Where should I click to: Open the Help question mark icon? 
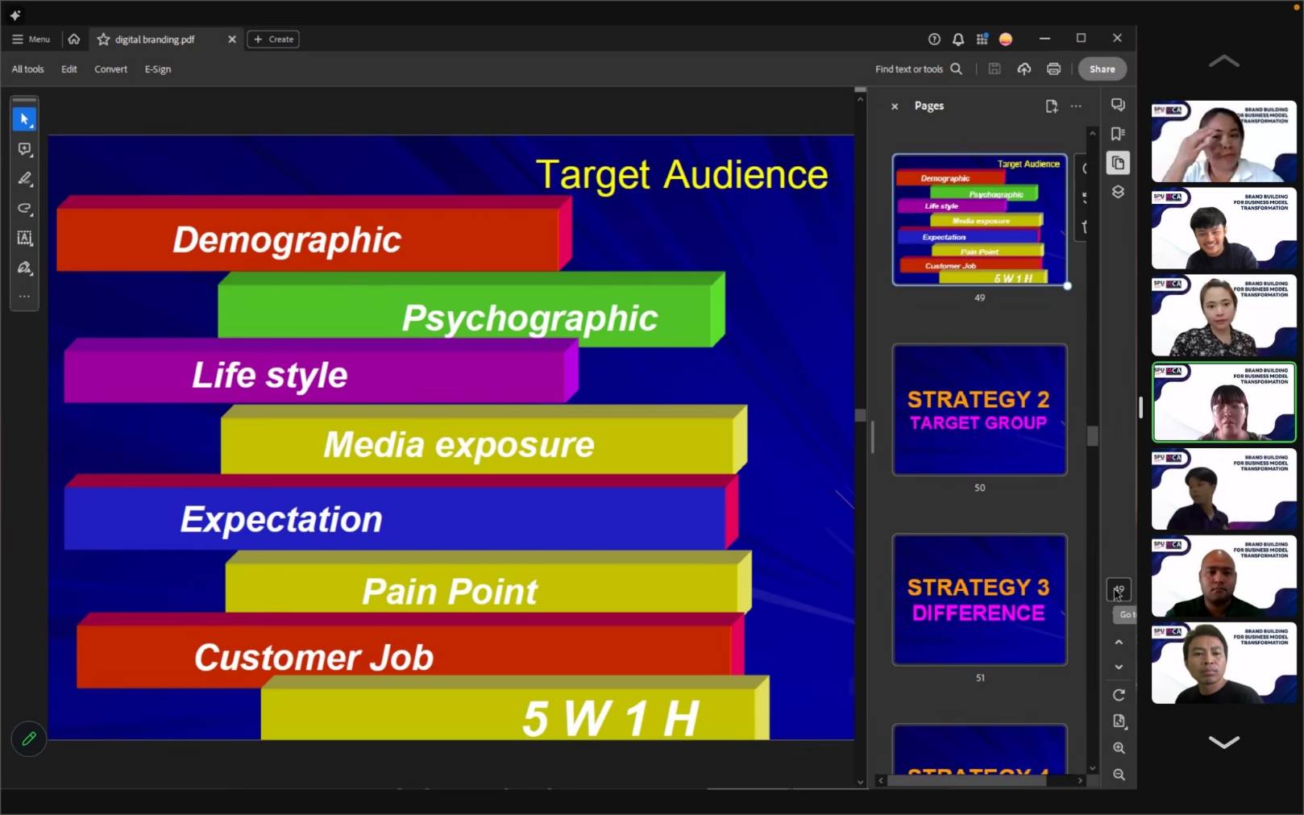(934, 39)
